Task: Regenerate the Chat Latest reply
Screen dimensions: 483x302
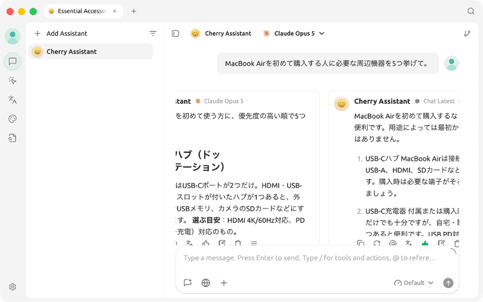Action: point(377,243)
